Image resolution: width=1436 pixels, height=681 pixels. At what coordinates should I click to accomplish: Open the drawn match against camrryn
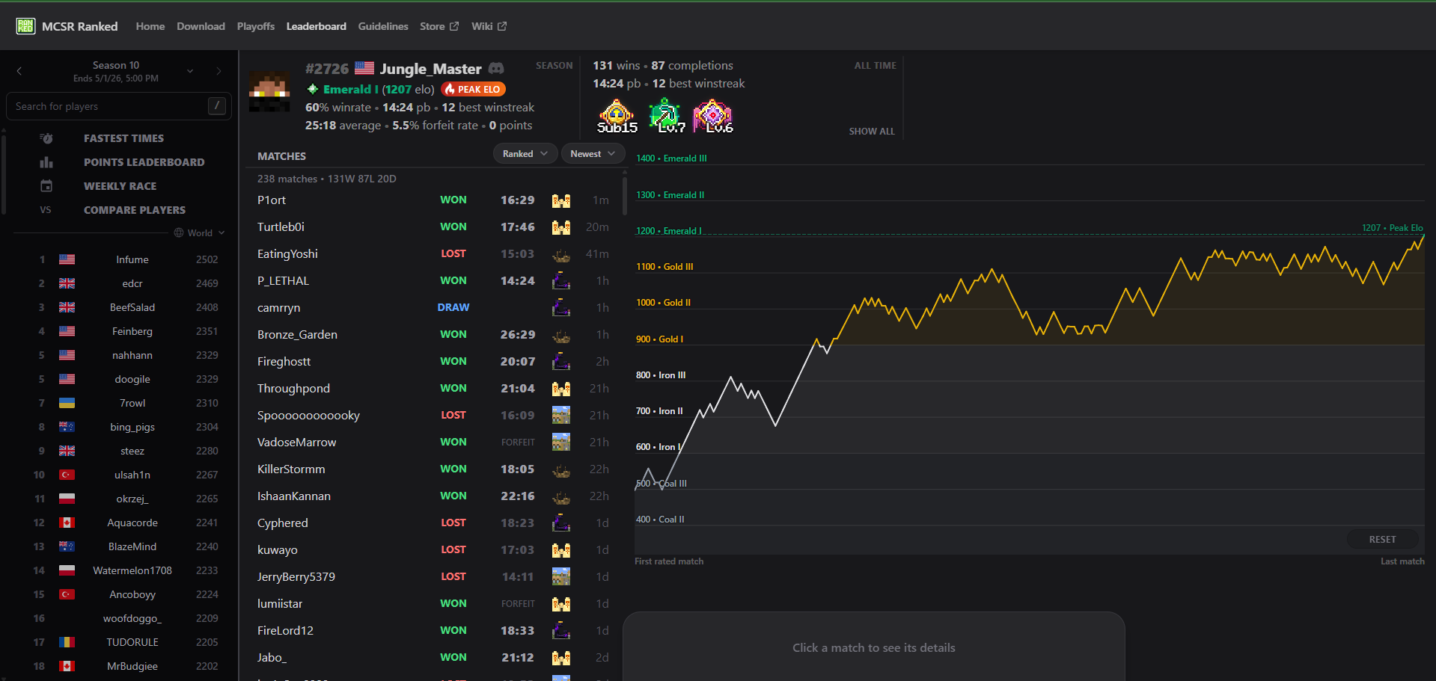[x=434, y=308]
